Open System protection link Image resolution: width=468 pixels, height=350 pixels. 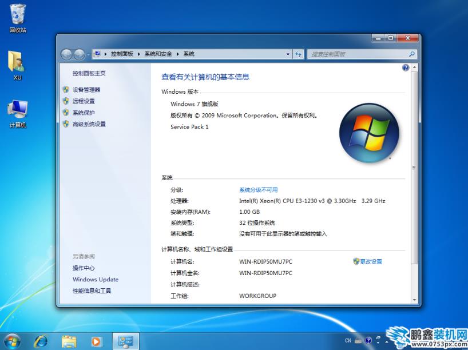pos(84,113)
